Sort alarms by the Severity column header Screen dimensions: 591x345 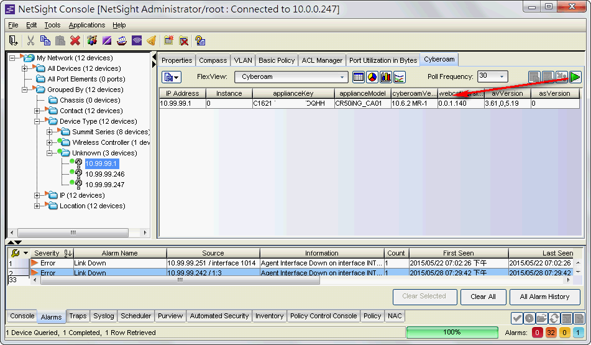[x=52, y=253]
